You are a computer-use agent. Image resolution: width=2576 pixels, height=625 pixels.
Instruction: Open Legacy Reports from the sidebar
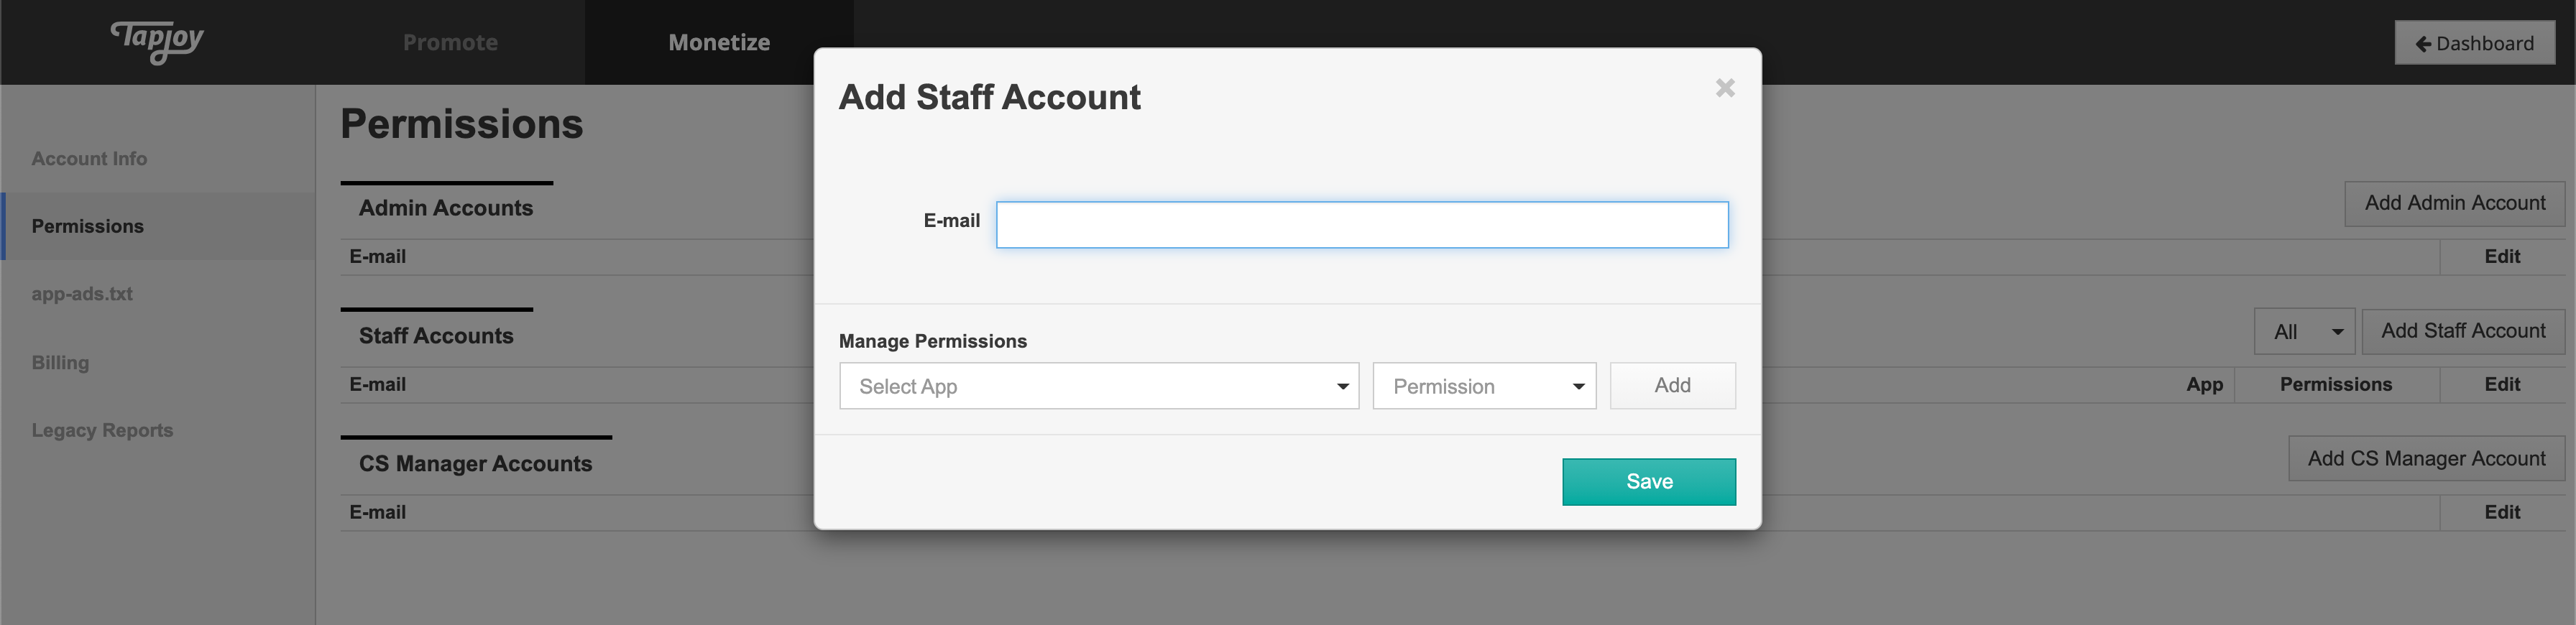point(102,431)
